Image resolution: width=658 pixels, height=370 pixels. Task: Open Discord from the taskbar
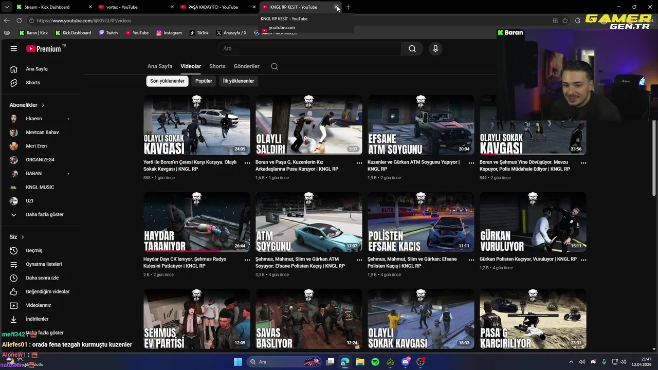[x=406, y=362]
